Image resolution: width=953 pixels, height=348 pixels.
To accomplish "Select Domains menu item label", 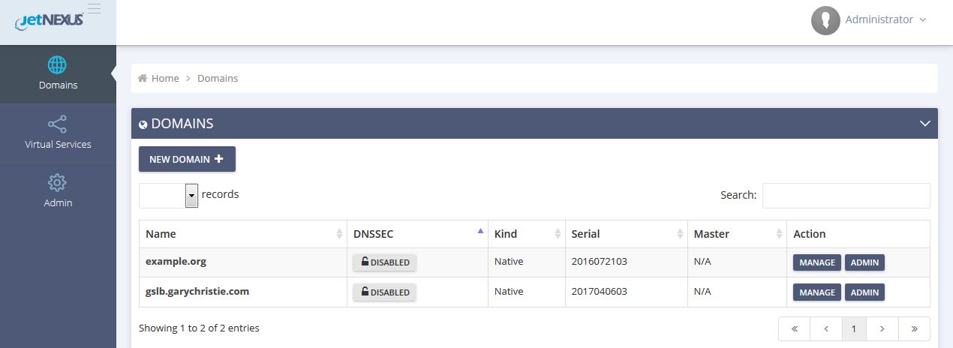I will [58, 85].
